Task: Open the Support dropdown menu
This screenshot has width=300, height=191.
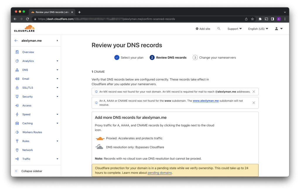Action: click(234, 29)
